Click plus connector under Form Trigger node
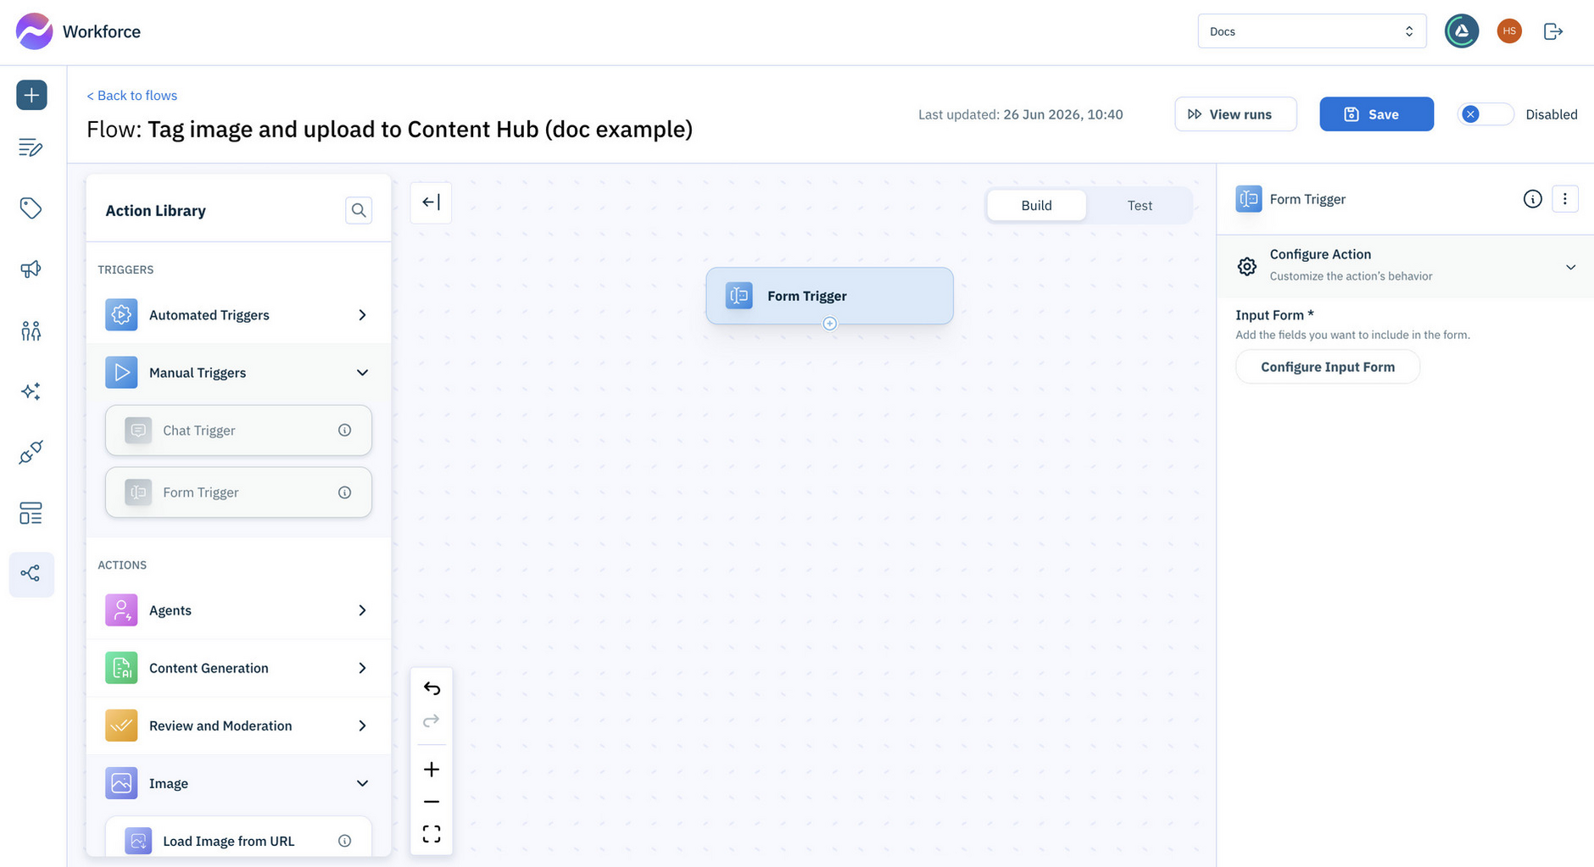The height and width of the screenshot is (867, 1594). [x=830, y=324]
